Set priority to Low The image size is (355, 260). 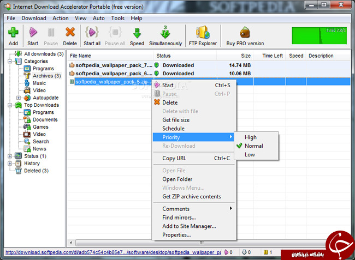[x=250, y=154]
